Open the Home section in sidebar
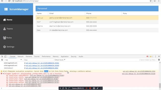161x90 pixels. pos(16,20)
